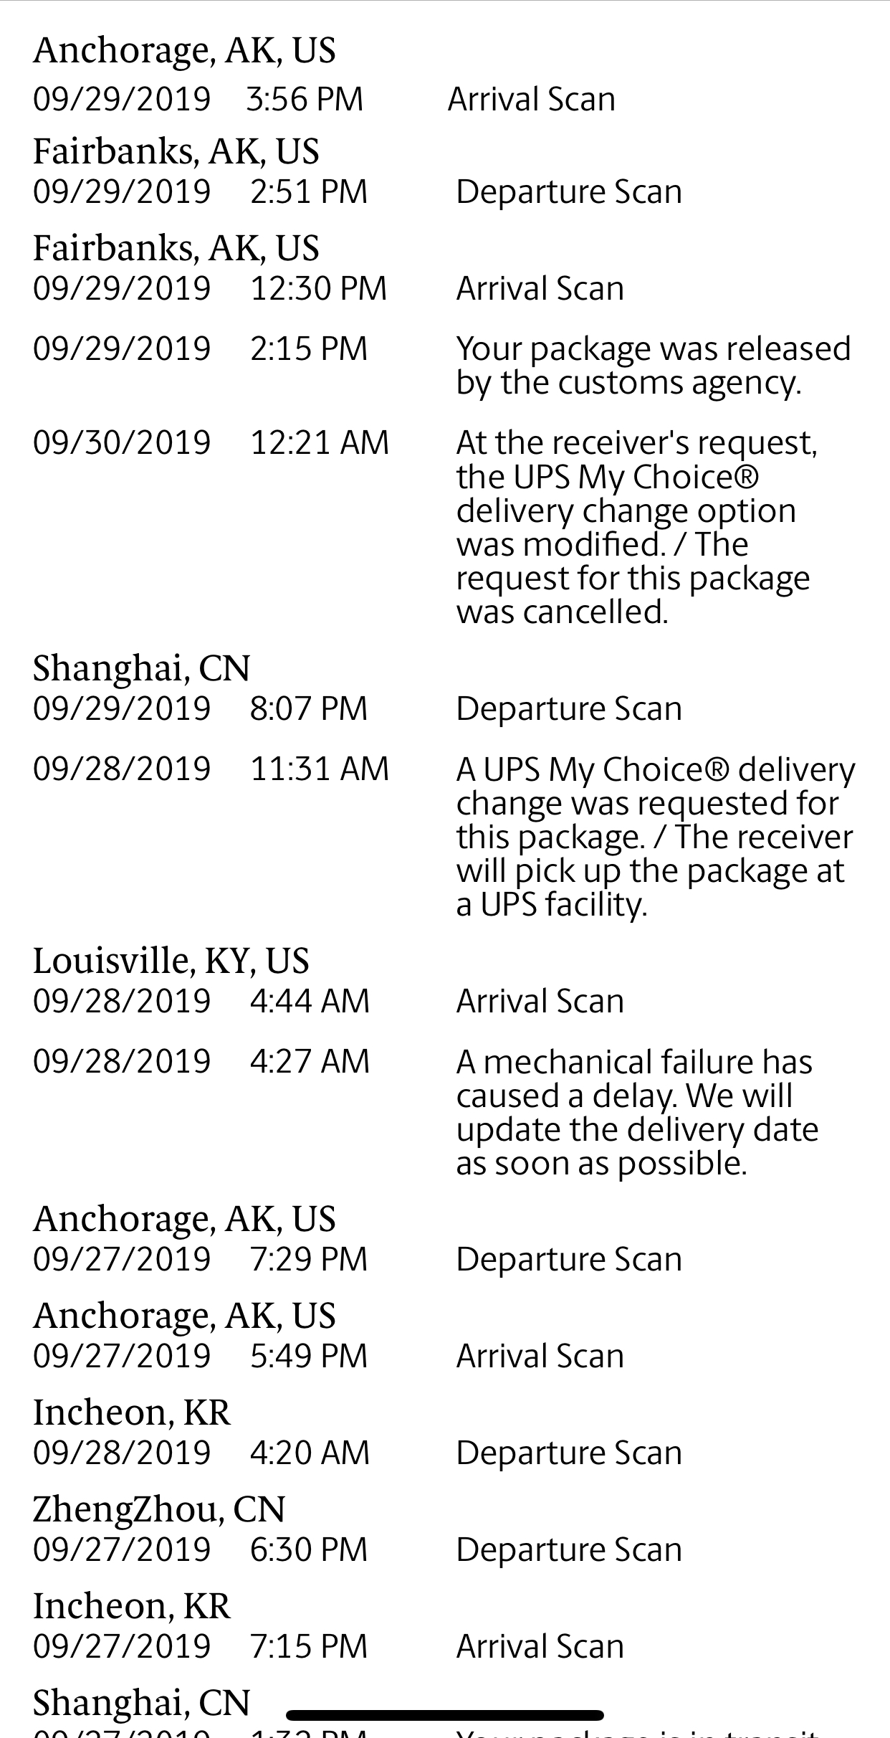Tap the 'ZhengZhou, CN' location heading
The image size is (890, 1738).
click(x=159, y=1509)
